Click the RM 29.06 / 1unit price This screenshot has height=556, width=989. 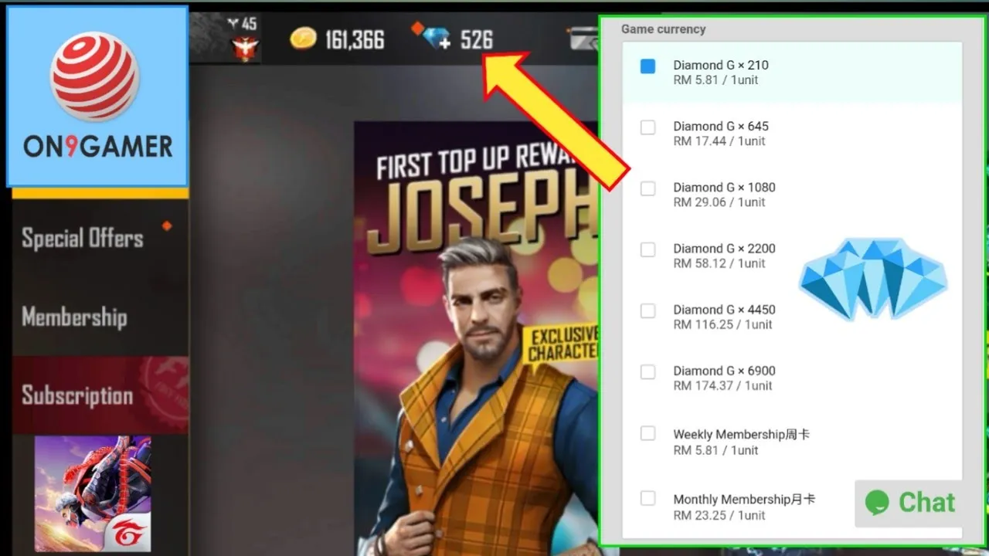click(x=719, y=202)
